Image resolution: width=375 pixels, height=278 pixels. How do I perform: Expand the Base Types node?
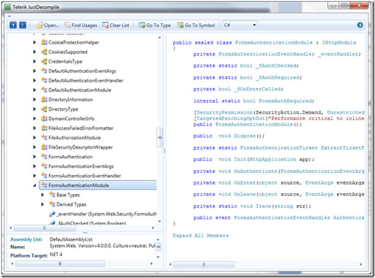[x=43, y=195]
